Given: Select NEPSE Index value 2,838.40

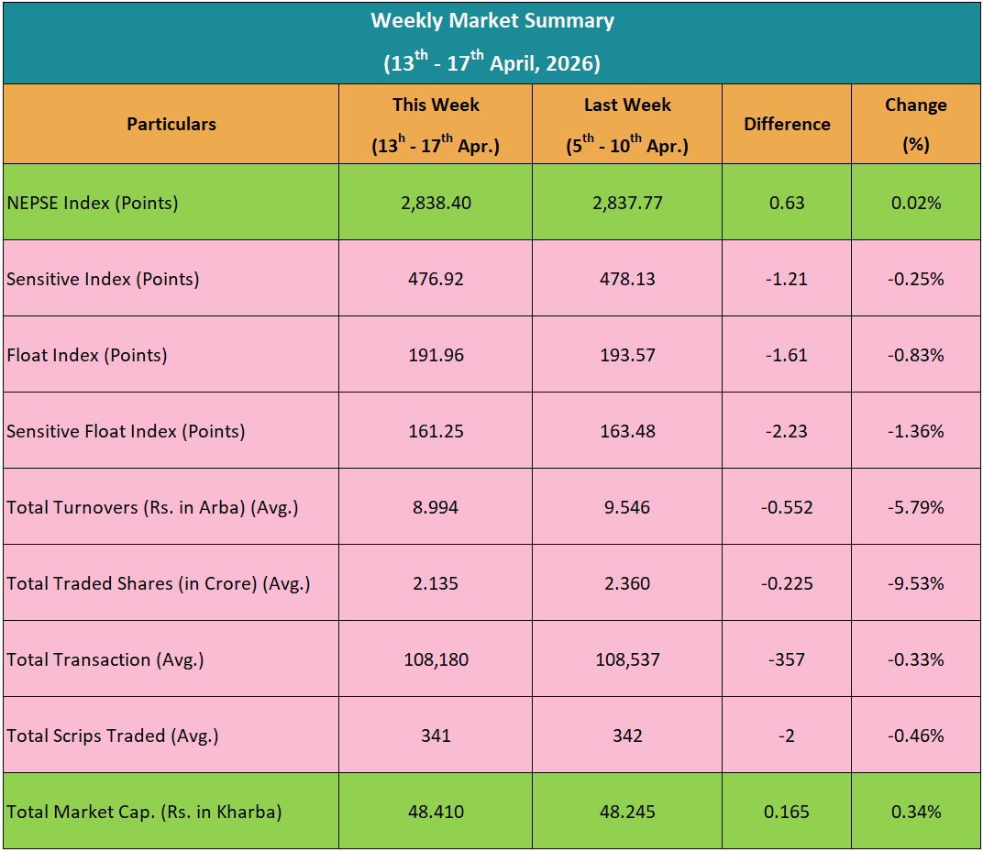Looking at the screenshot, I should click(436, 203).
